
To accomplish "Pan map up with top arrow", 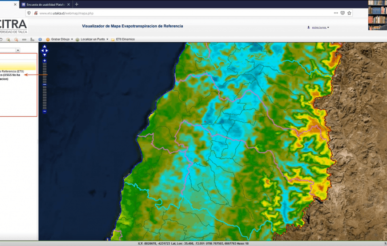I will (x=44, y=46).
